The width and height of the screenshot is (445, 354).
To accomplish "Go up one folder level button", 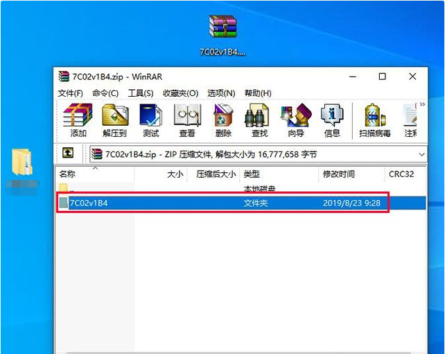I will (x=68, y=153).
